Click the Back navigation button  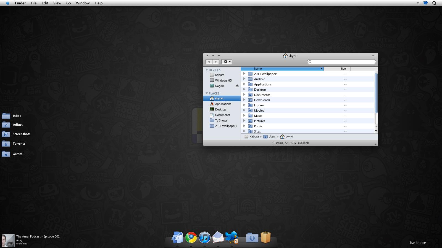(209, 62)
